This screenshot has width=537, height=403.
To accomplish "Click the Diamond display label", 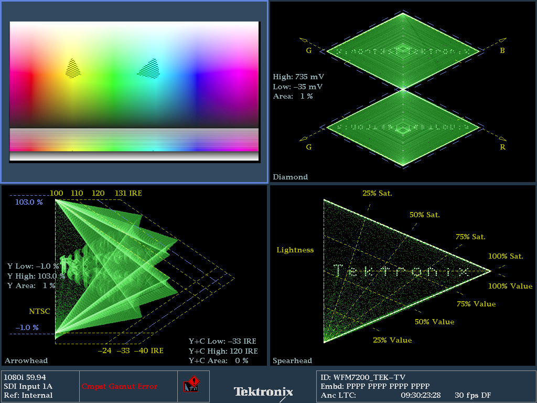I will [290, 177].
